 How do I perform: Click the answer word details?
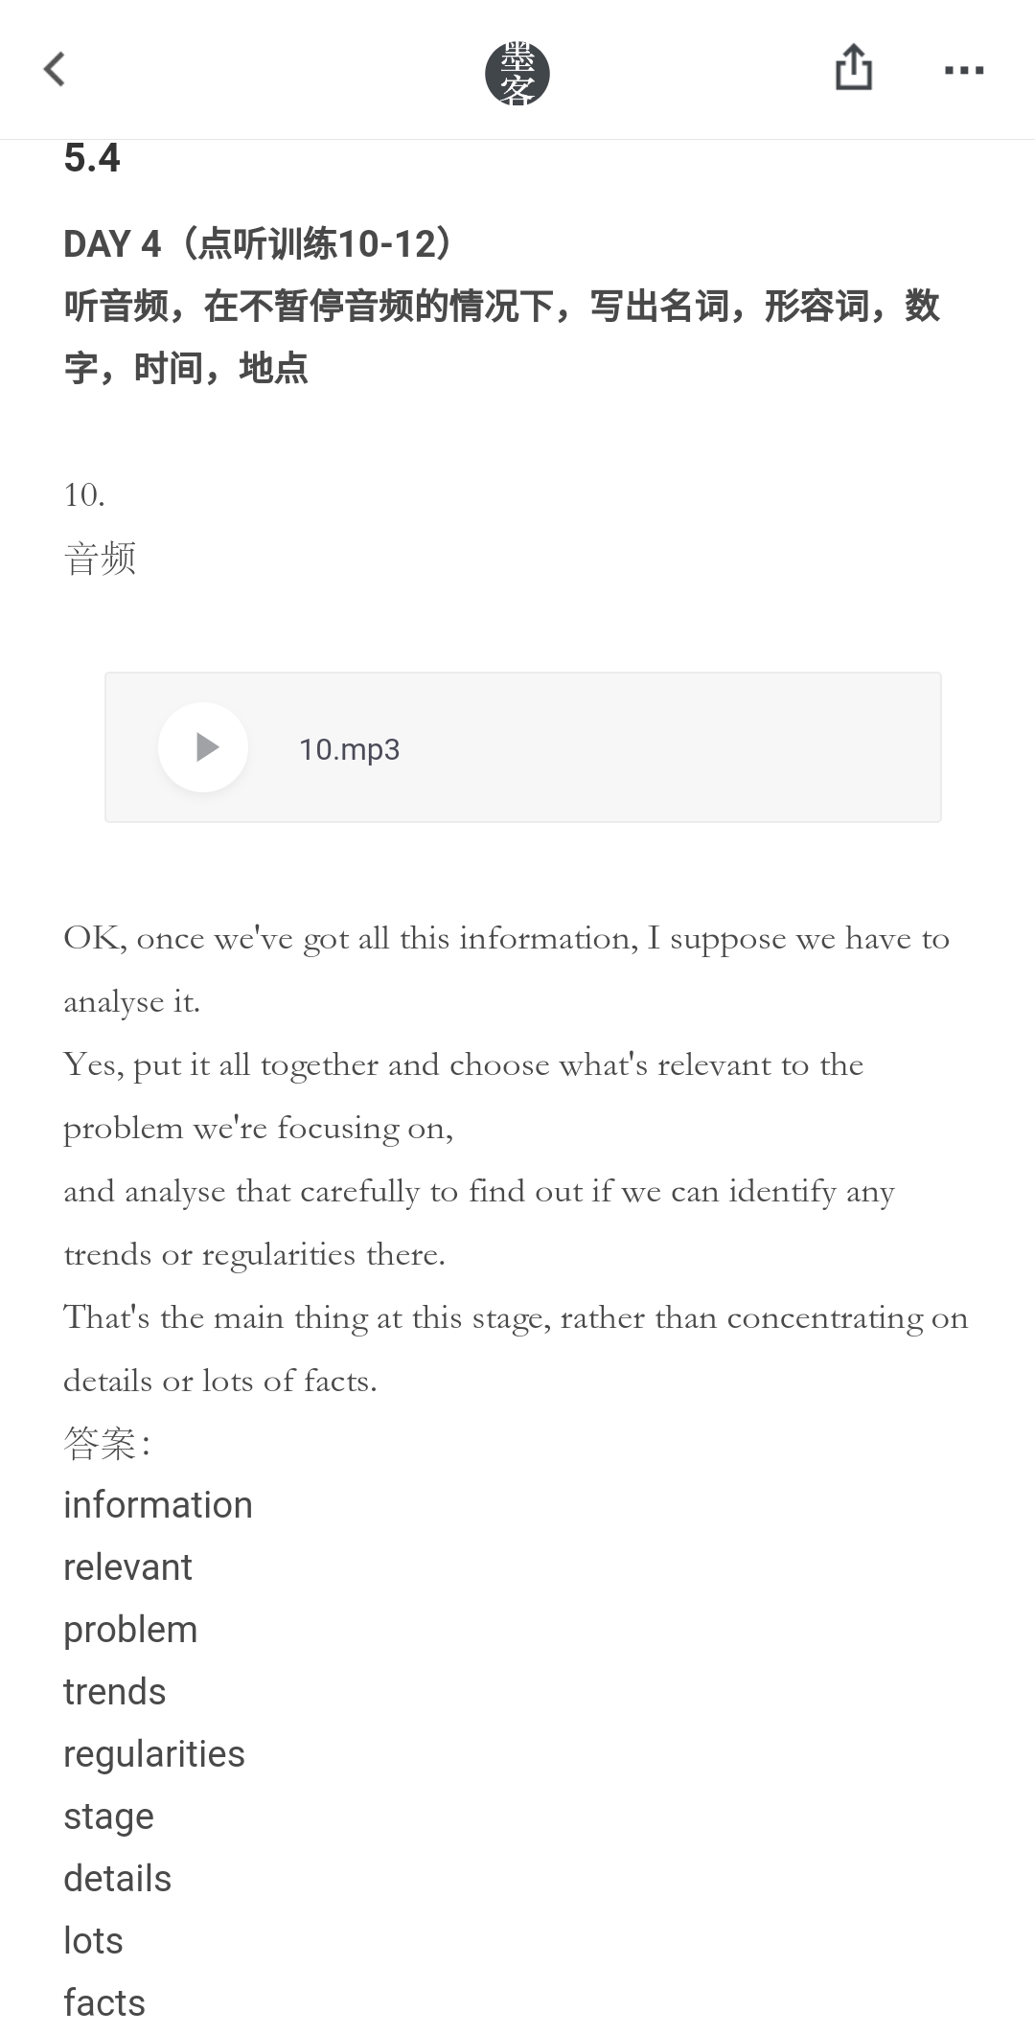[x=117, y=1879]
